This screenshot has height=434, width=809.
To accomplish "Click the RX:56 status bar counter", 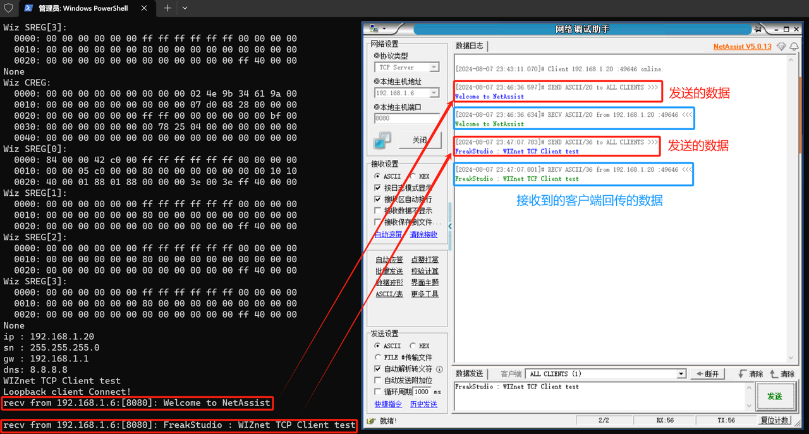I will [x=665, y=421].
